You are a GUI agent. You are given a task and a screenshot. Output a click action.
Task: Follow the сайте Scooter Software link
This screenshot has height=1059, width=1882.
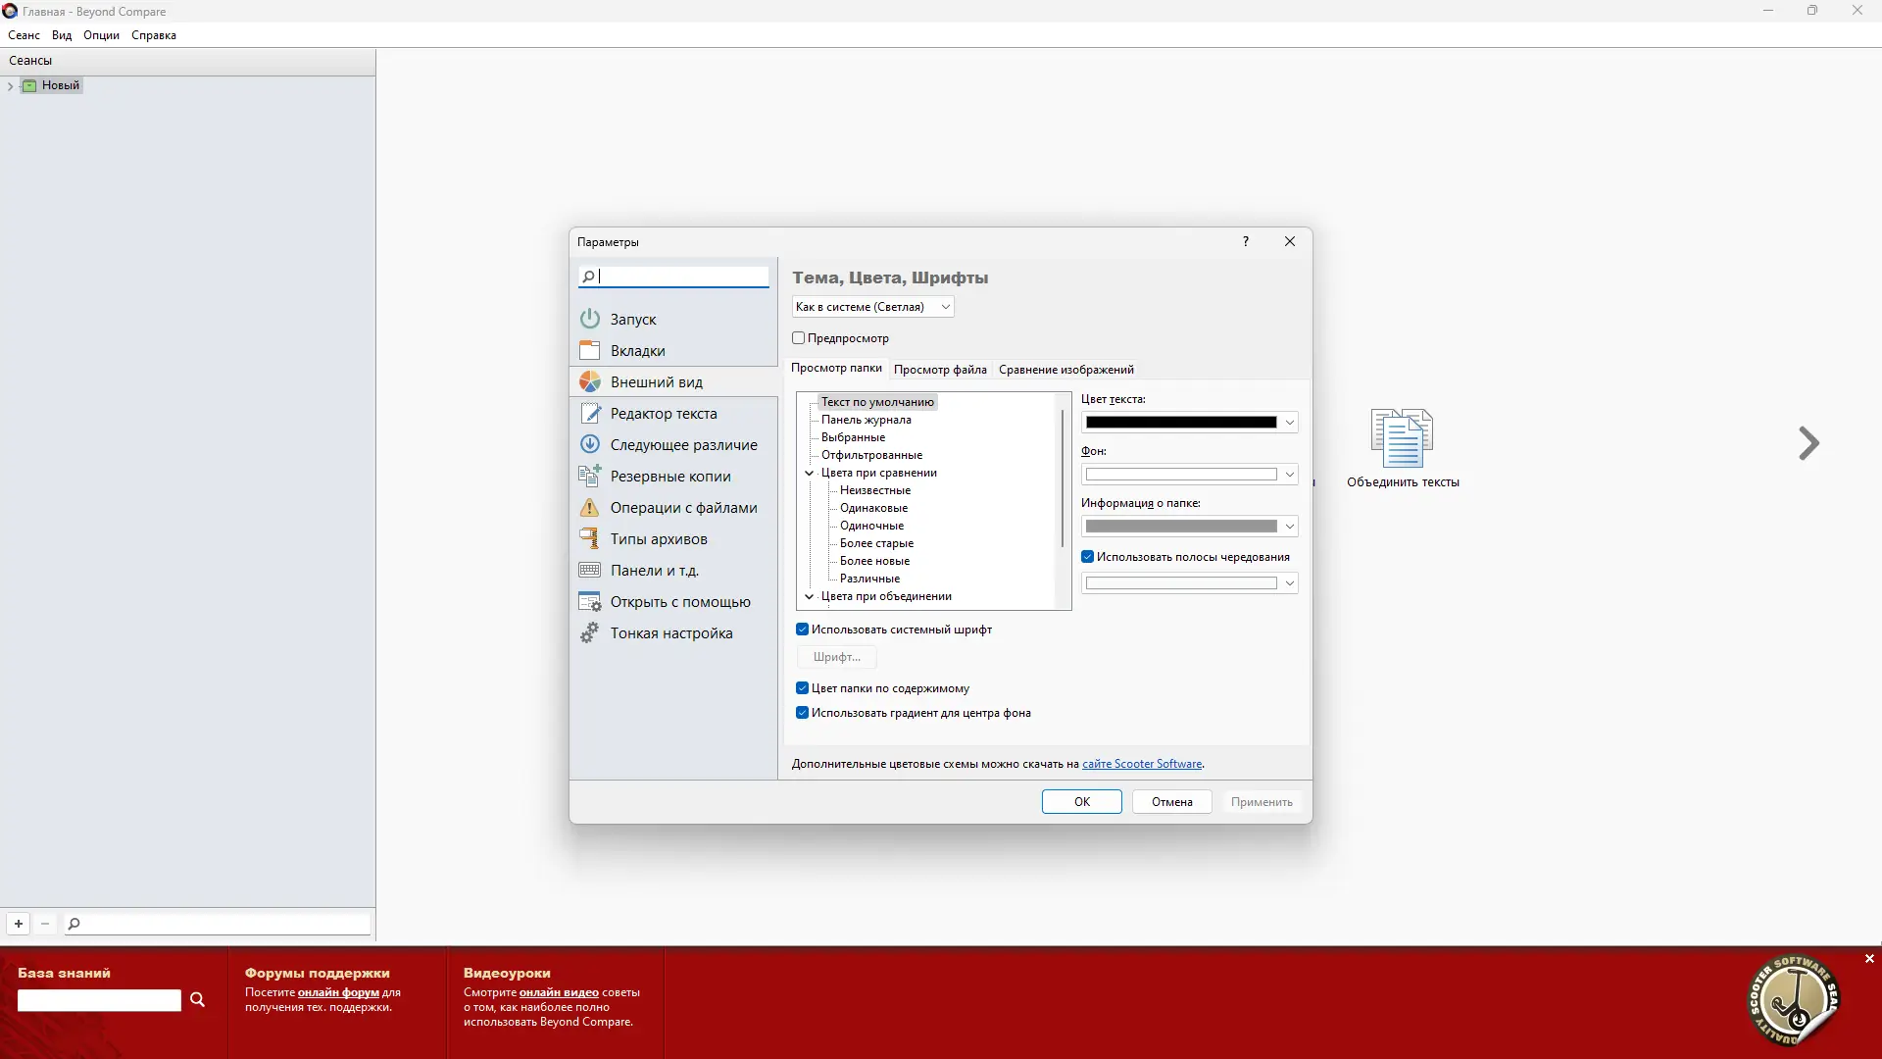point(1142,764)
